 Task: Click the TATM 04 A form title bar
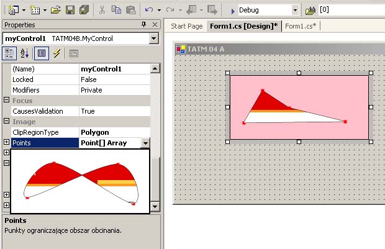coord(280,49)
